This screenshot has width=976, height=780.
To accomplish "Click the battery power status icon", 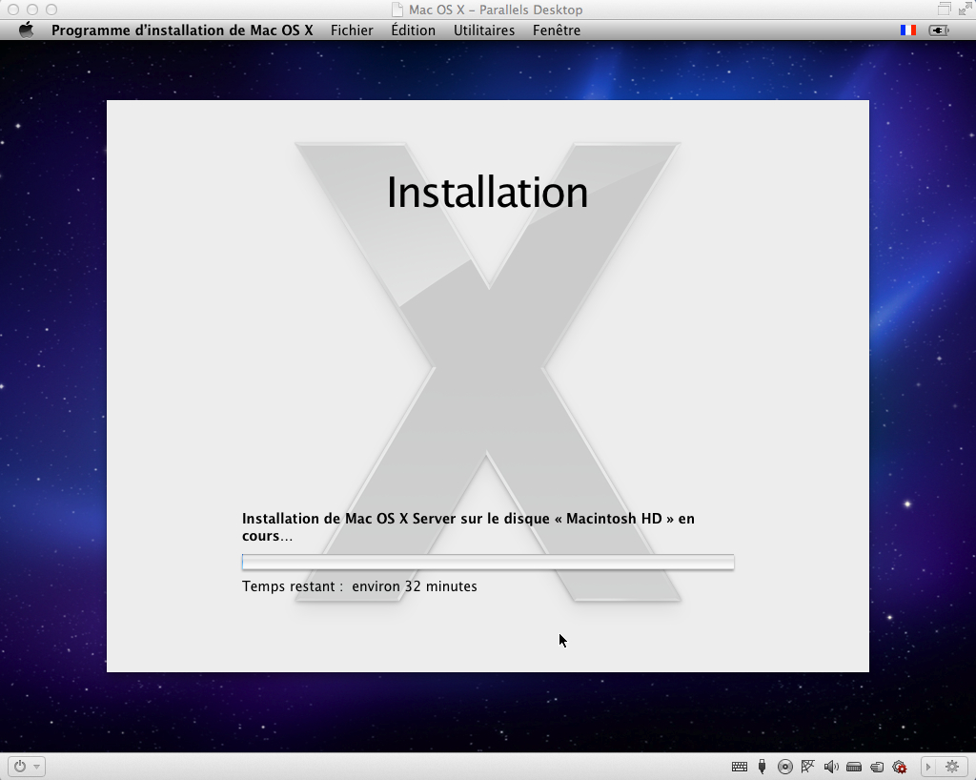I will click(939, 30).
